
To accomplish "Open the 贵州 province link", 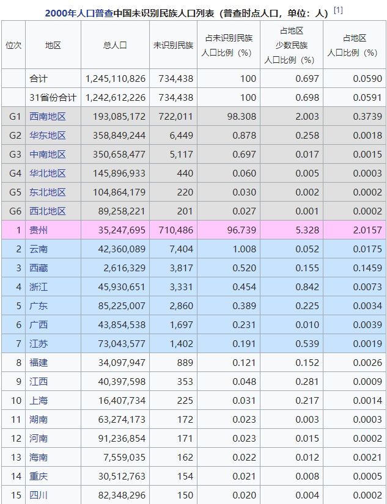I will point(39,230).
